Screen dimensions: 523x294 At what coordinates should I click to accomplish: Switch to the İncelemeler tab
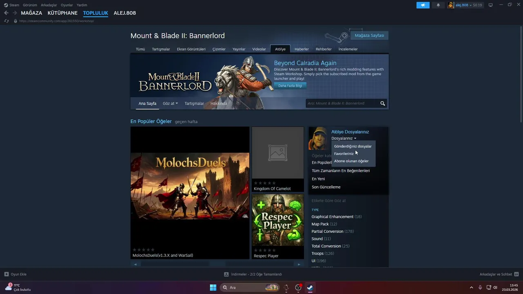coord(348,49)
